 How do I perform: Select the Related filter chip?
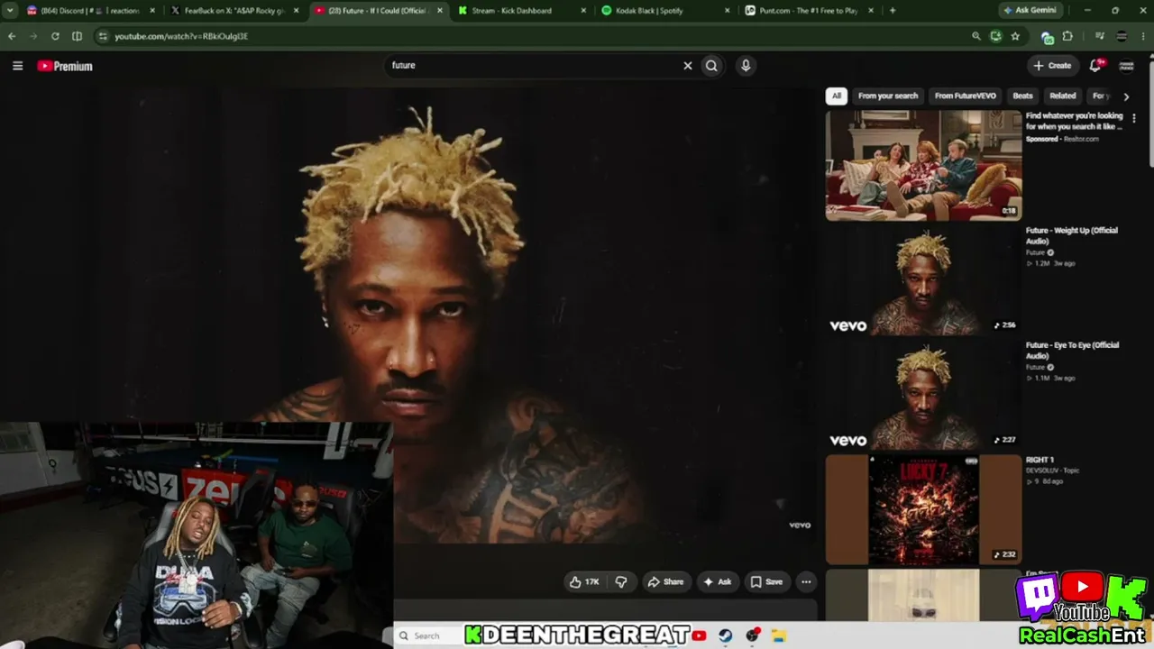[1063, 96]
